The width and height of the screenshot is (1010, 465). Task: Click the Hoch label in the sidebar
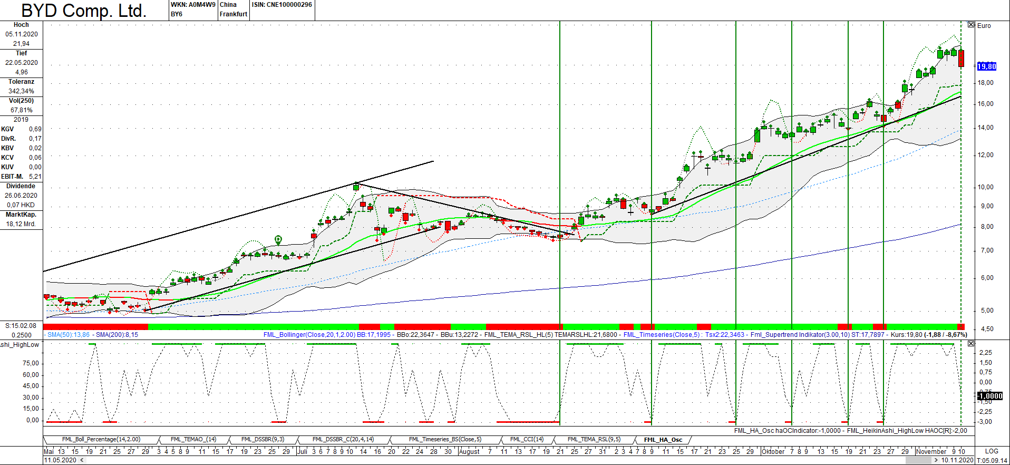[x=21, y=25]
